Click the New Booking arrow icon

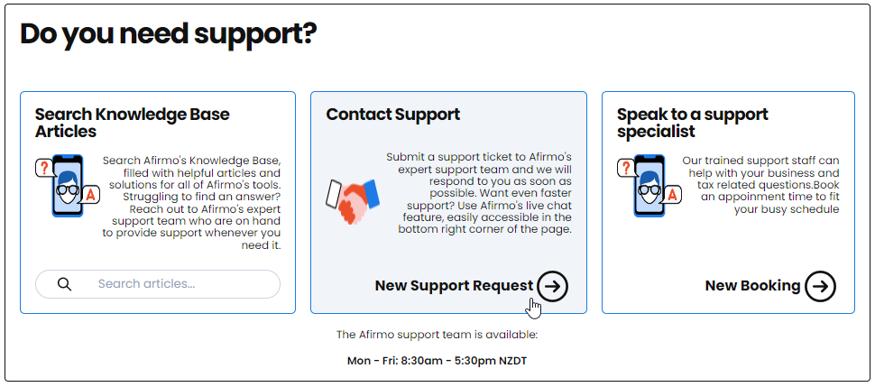click(x=820, y=286)
